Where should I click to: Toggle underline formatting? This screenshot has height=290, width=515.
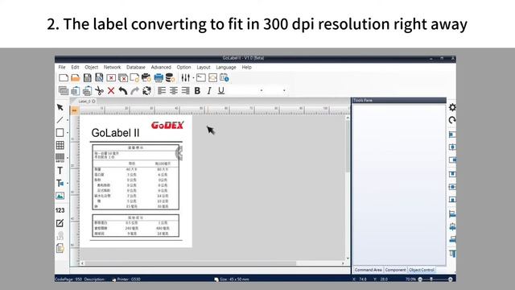221,90
